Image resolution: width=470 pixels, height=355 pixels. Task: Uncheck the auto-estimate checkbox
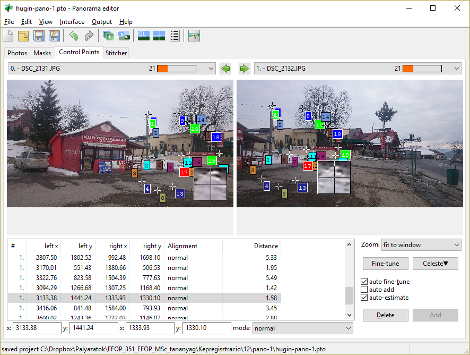point(364,298)
